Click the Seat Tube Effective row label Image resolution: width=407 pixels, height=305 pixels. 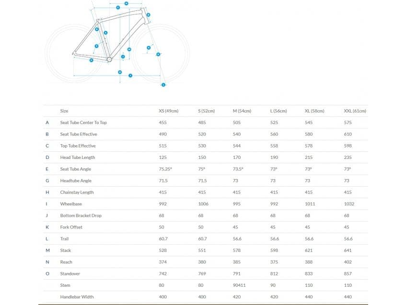[79, 134]
